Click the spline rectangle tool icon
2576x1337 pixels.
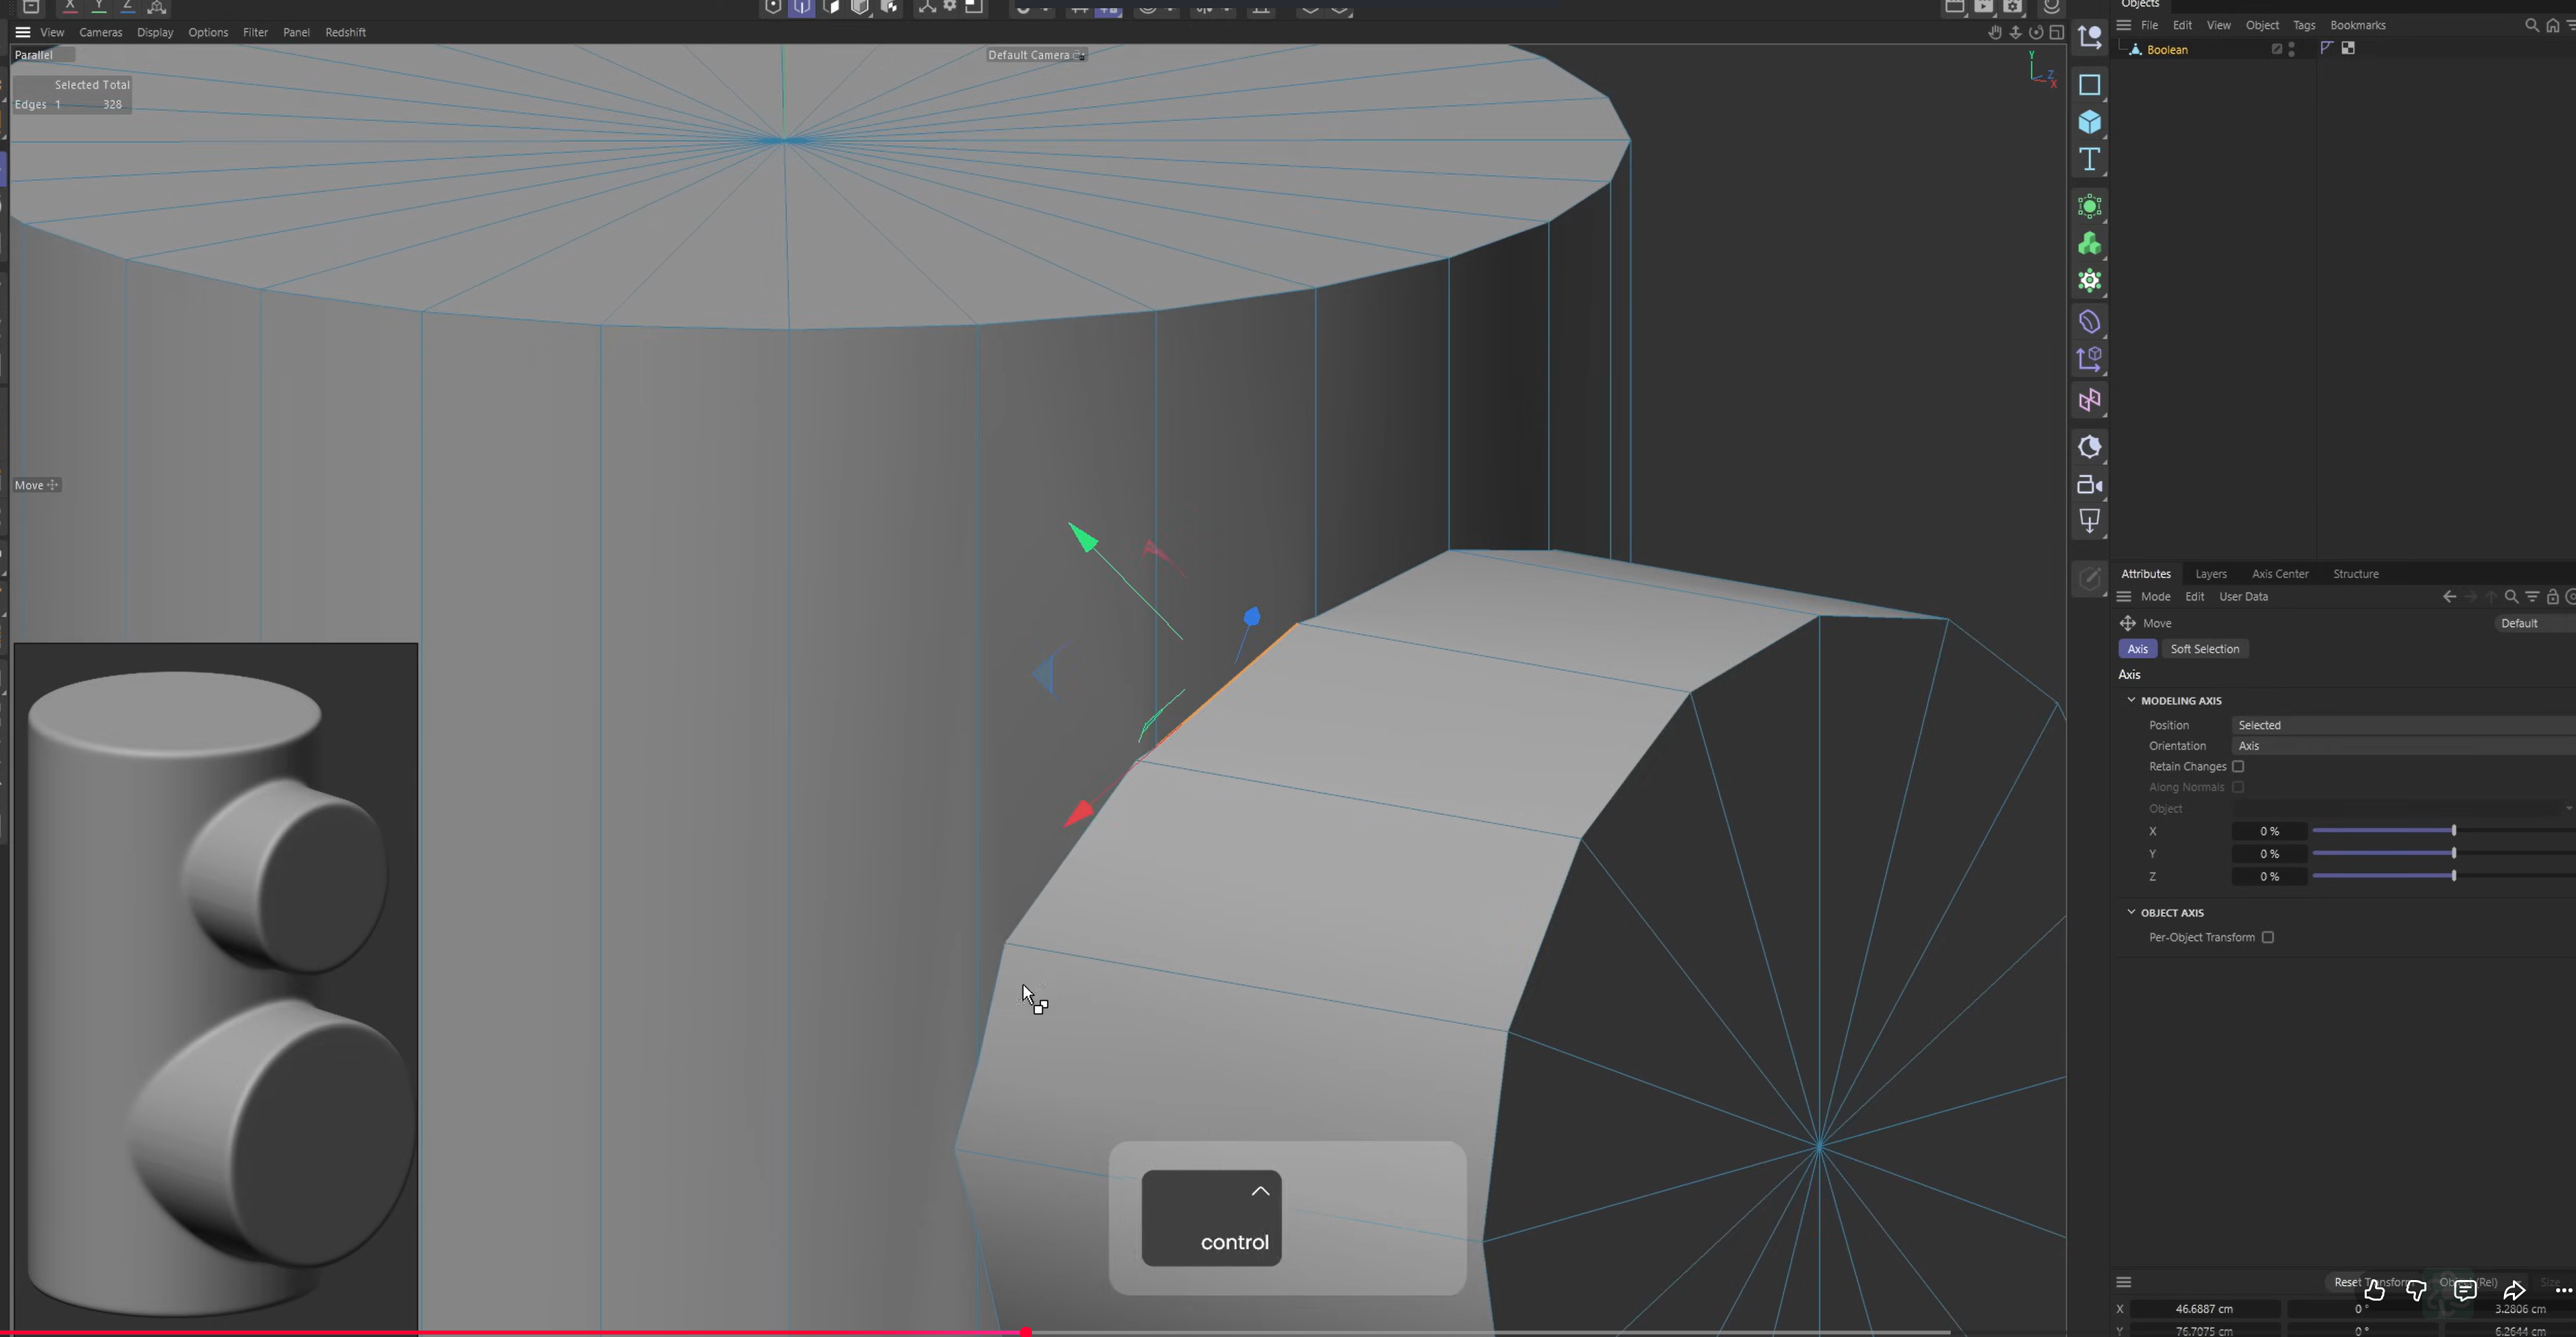tap(2089, 85)
